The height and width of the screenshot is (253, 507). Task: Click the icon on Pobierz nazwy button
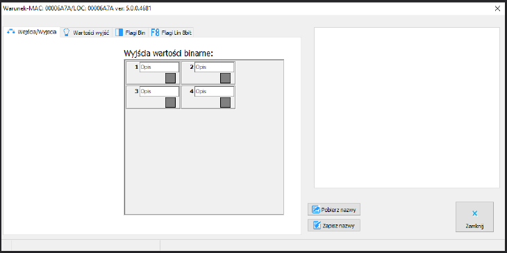click(315, 210)
